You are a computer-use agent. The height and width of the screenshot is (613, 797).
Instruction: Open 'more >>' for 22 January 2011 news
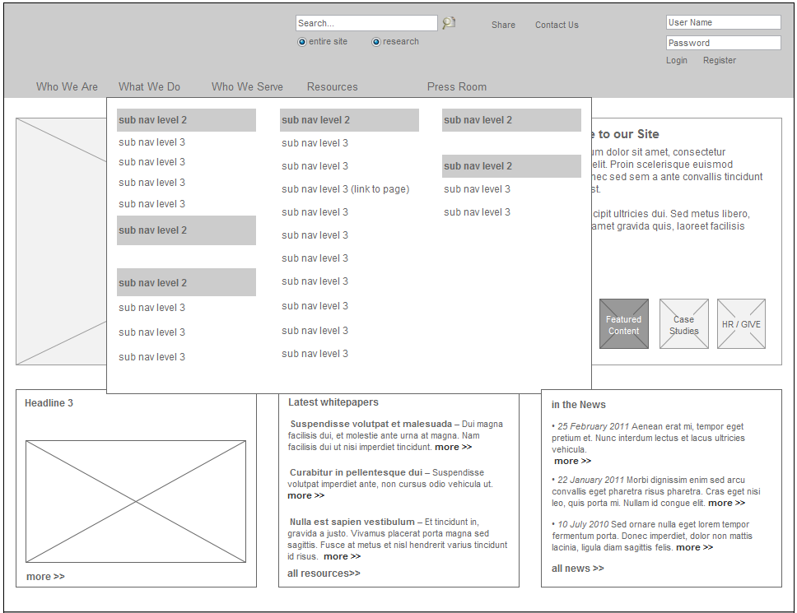click(726, 504)
